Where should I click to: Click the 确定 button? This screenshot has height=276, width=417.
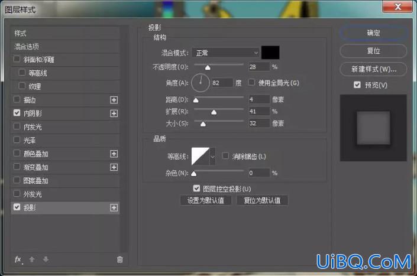(373, 33)
